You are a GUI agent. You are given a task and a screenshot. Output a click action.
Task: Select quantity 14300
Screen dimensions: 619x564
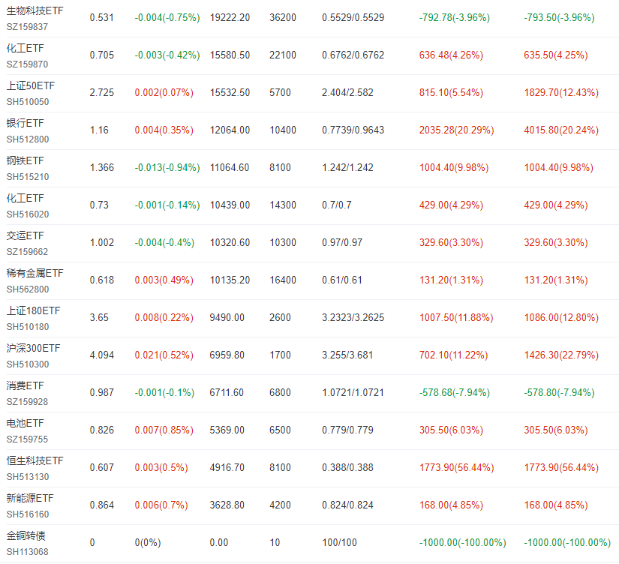283,205
